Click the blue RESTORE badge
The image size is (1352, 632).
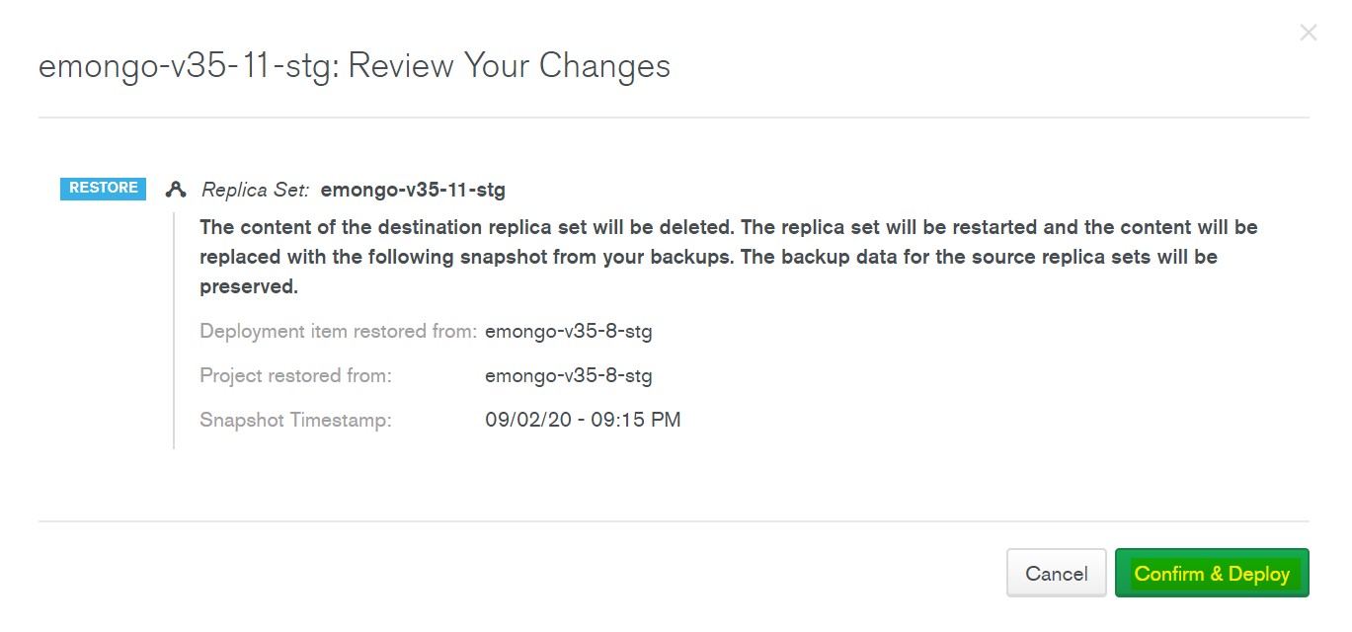tap(103, 189)
